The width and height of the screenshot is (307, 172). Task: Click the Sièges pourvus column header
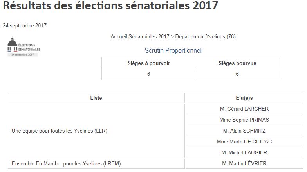237,63
